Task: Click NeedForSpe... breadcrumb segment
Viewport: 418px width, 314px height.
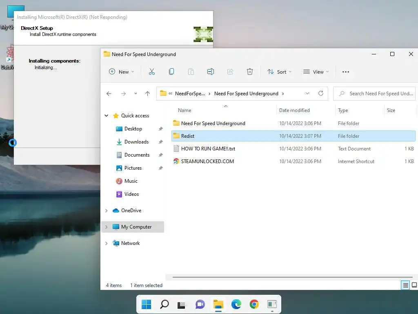Action: 190,94
